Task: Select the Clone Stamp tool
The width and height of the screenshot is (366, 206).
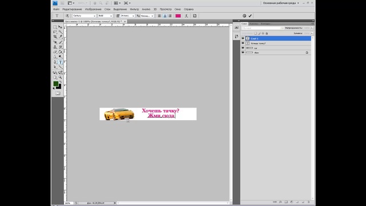Action: click(x=55, y=47)
